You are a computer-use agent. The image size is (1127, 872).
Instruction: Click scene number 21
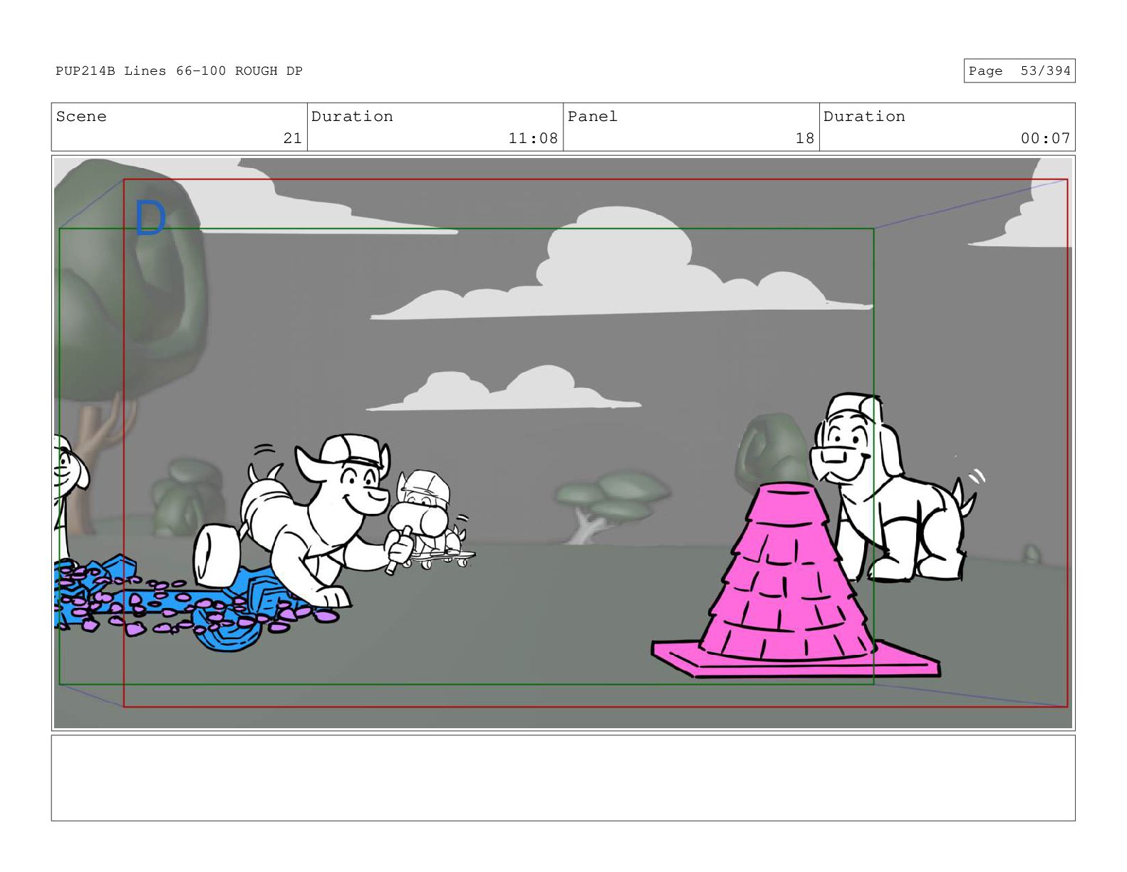click(292, 138)
